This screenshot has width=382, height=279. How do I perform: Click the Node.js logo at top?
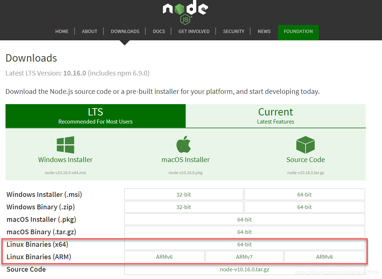click(x=185, y=12)
